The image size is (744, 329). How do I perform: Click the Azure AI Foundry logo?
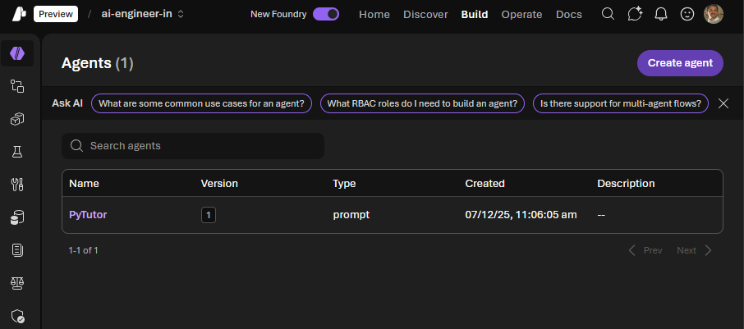click(17, 14)
